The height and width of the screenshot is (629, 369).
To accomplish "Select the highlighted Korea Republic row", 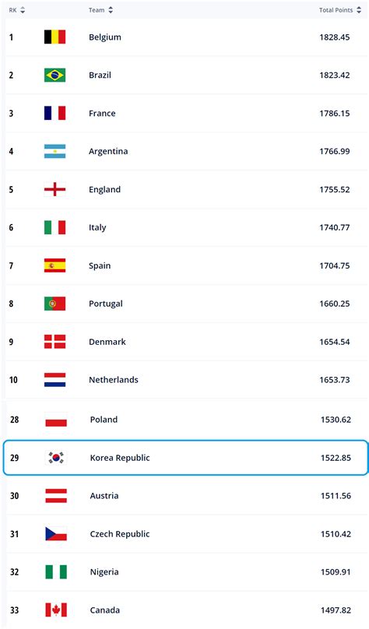I will click(186, 458).
